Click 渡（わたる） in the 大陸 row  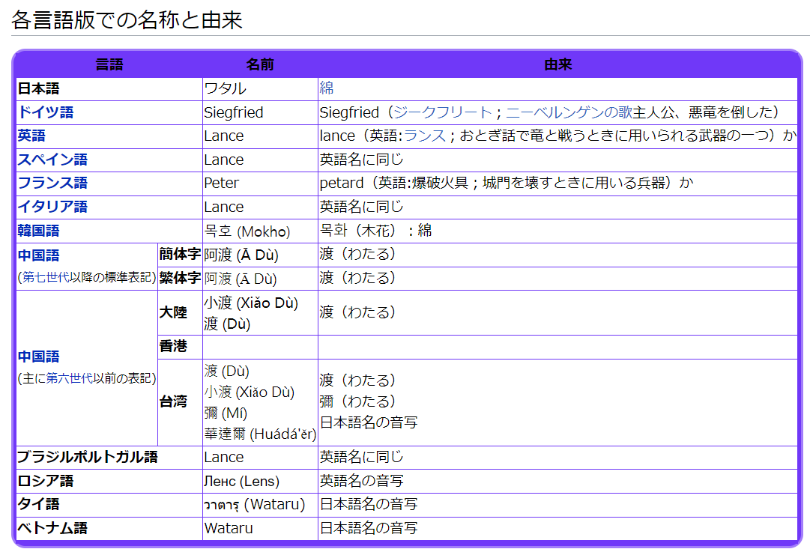[x=357, y=312]
